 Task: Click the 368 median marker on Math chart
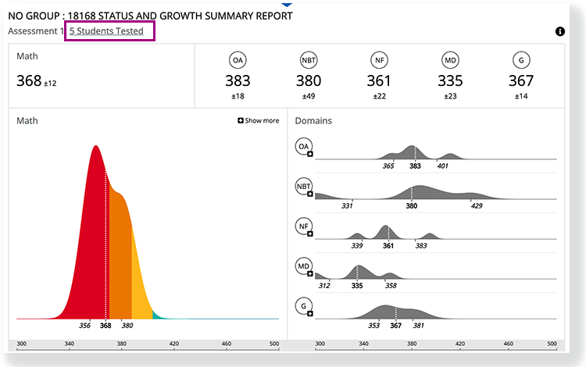(x=105, y=325)
